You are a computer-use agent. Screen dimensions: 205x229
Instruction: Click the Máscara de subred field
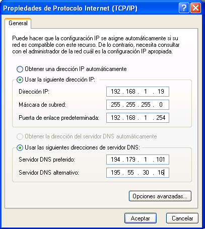138,105
